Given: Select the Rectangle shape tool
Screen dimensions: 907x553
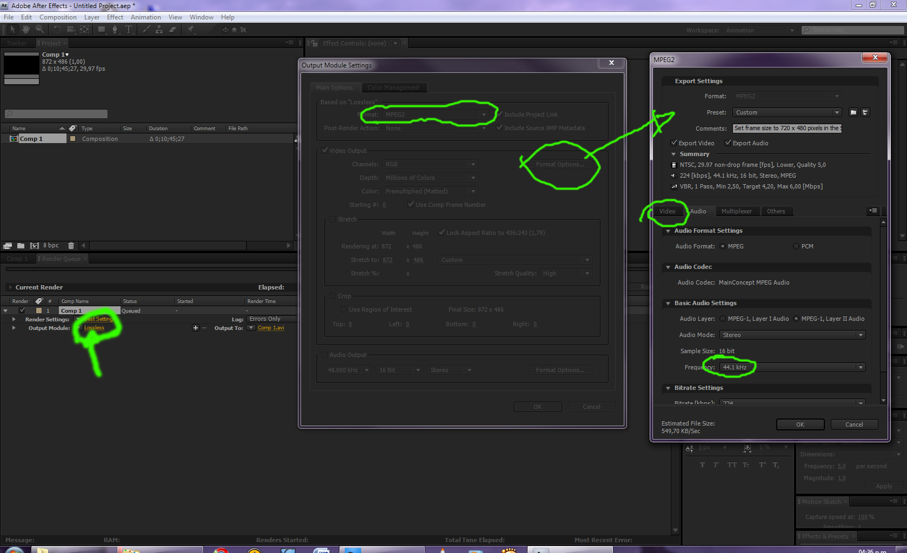Looking at the screenshot, I should [x=102, y=30].
